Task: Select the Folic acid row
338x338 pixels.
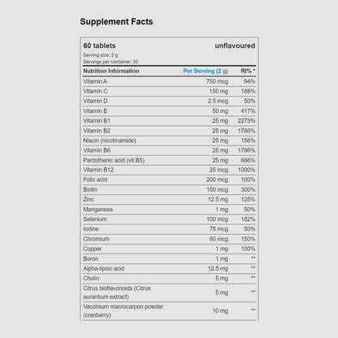Action: 169,180
